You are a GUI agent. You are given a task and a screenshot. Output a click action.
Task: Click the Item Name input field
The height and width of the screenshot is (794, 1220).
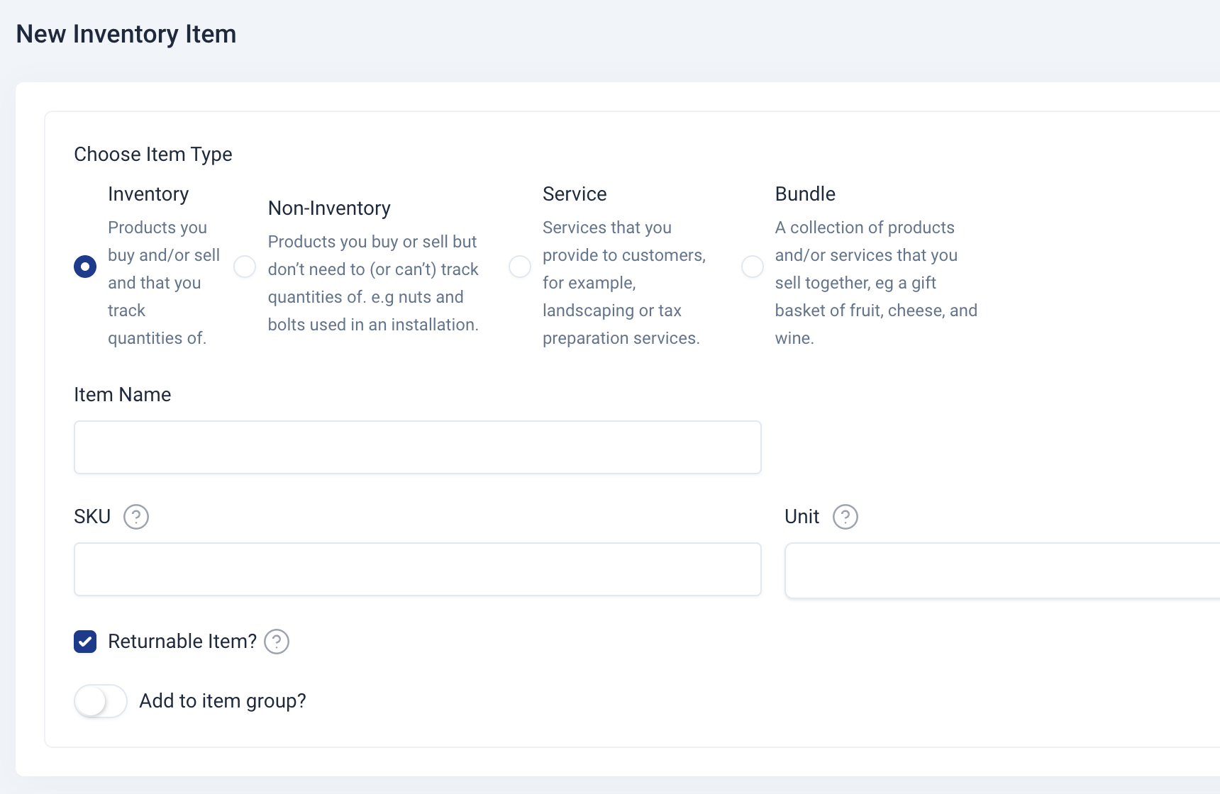[417, 447]
